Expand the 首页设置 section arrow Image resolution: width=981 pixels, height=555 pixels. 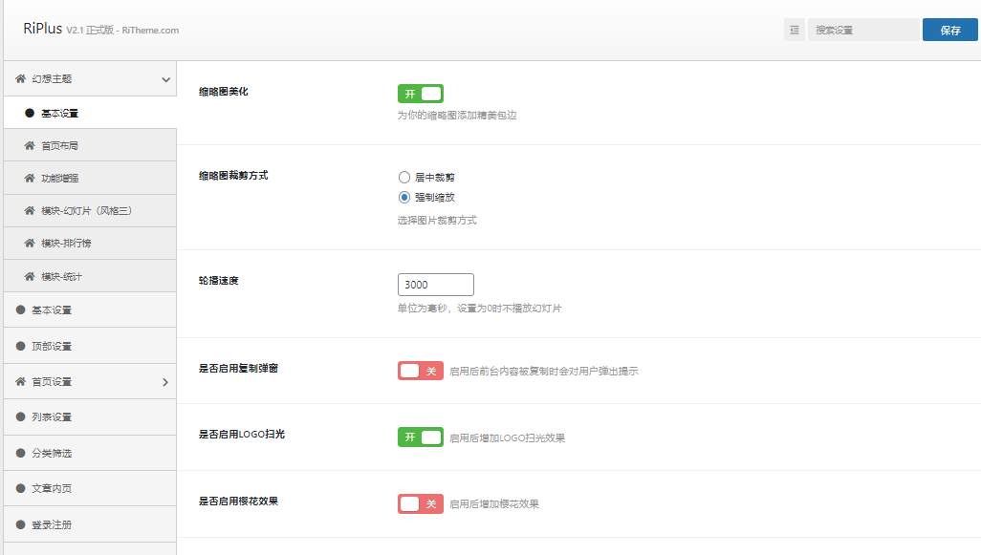[165, 382]
